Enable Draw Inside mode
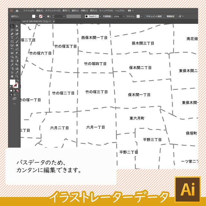 (x=18, y=95)
